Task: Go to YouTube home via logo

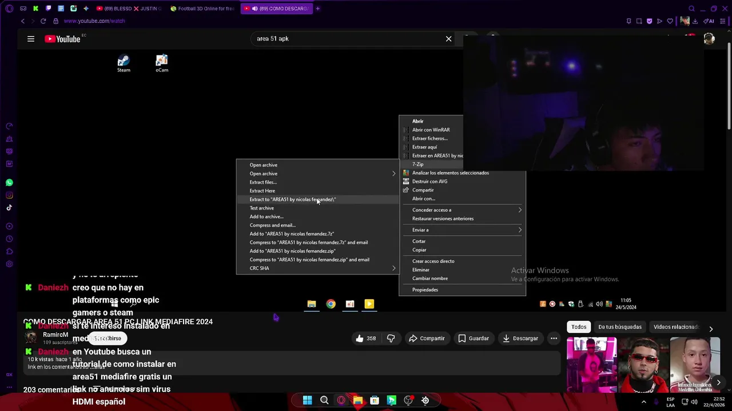Action: point(62,39)
